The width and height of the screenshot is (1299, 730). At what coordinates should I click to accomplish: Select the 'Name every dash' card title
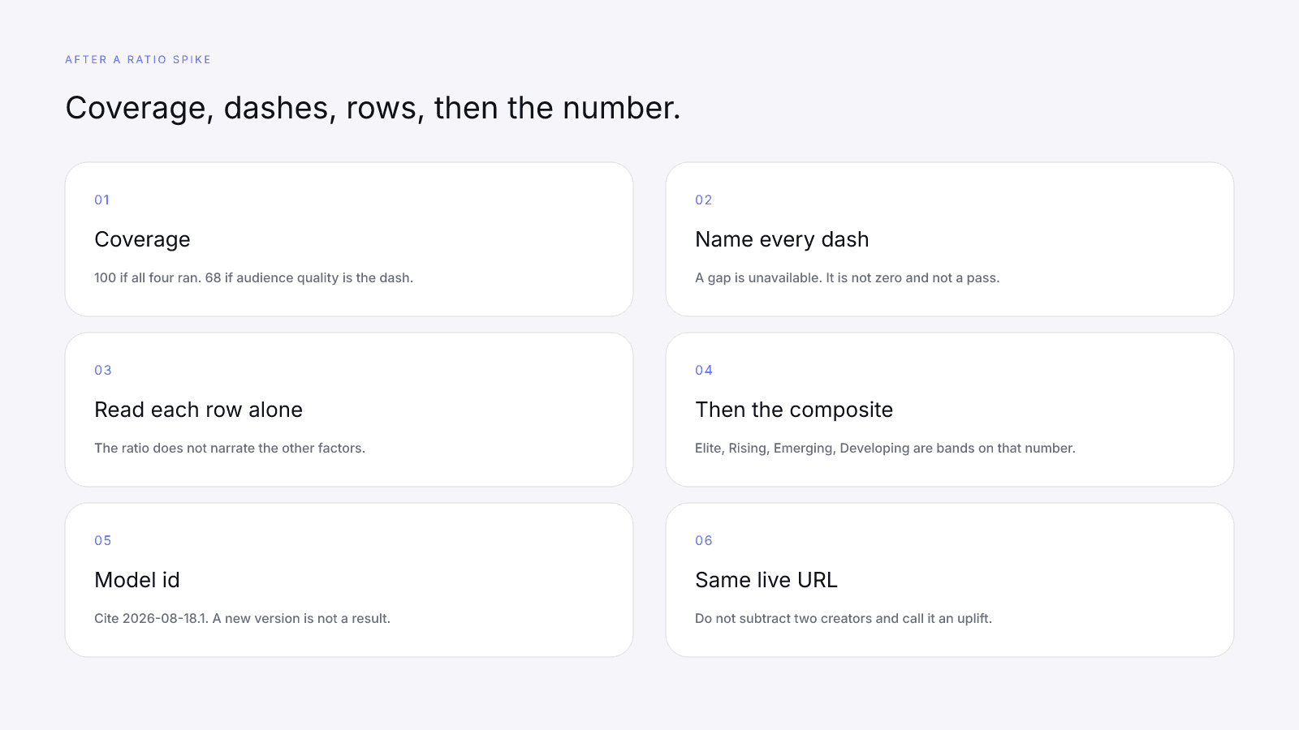pyautogui.click(x=782, y=239)
